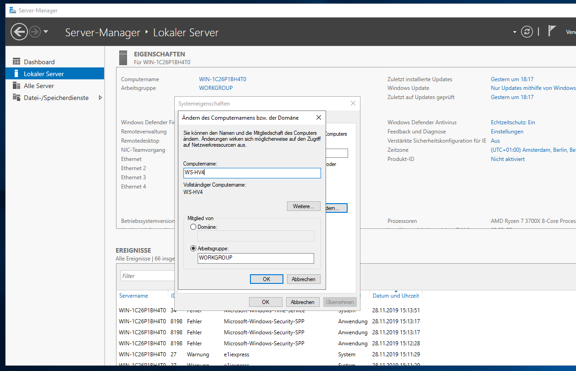Click the server icon beside EIGENSCHAFTEN
The height and width of the screenshot is (371, 576).
tap(123, 57)
